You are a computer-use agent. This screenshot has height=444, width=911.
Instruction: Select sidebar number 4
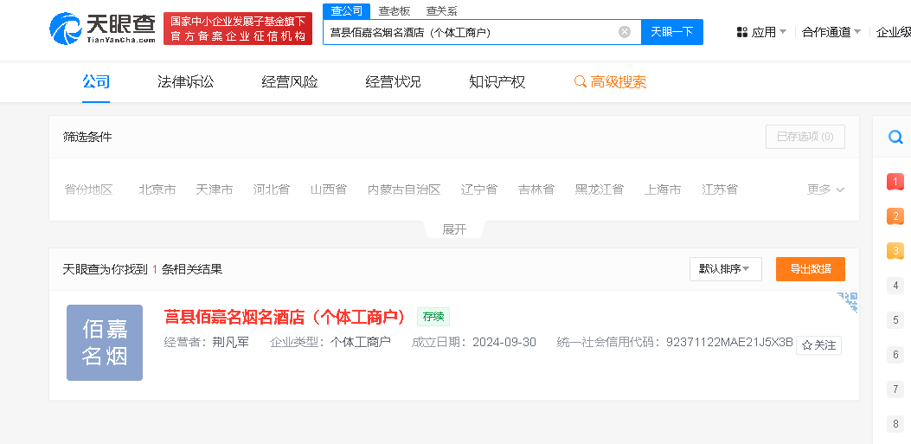pyautogui.click(x=895, y=286)
